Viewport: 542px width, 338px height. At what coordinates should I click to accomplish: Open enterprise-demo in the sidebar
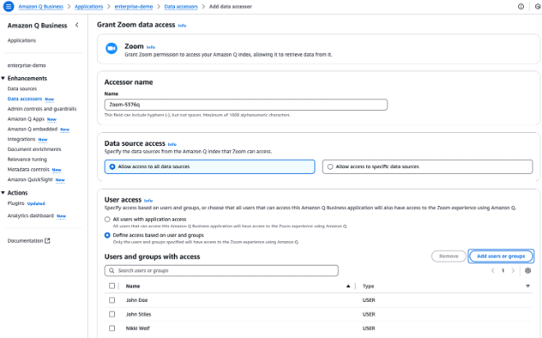coord(26,66)
